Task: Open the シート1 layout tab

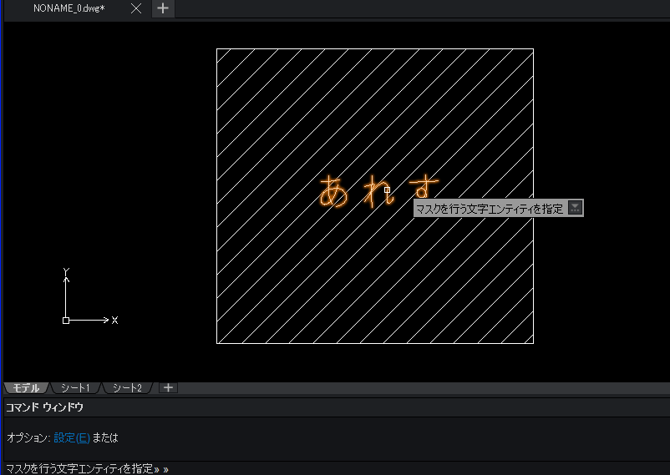Action: pyautogui.click(x=75, y=388)
